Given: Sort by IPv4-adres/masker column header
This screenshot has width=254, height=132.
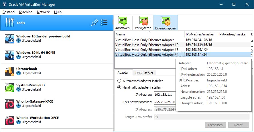Looking at the screenshot, I should (200, 34).
